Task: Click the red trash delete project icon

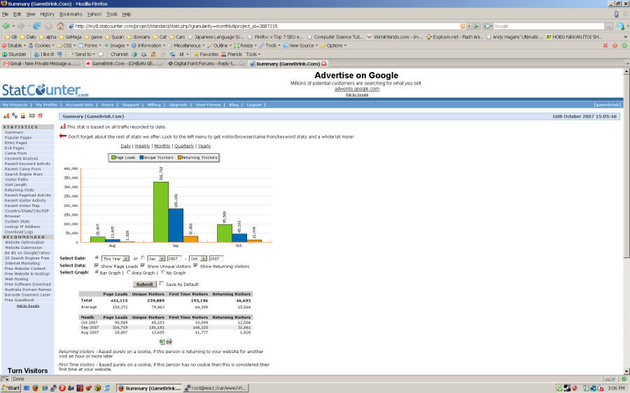Action: pos(40,115)
